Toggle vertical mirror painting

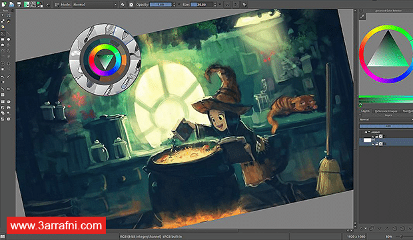(236, 5)
